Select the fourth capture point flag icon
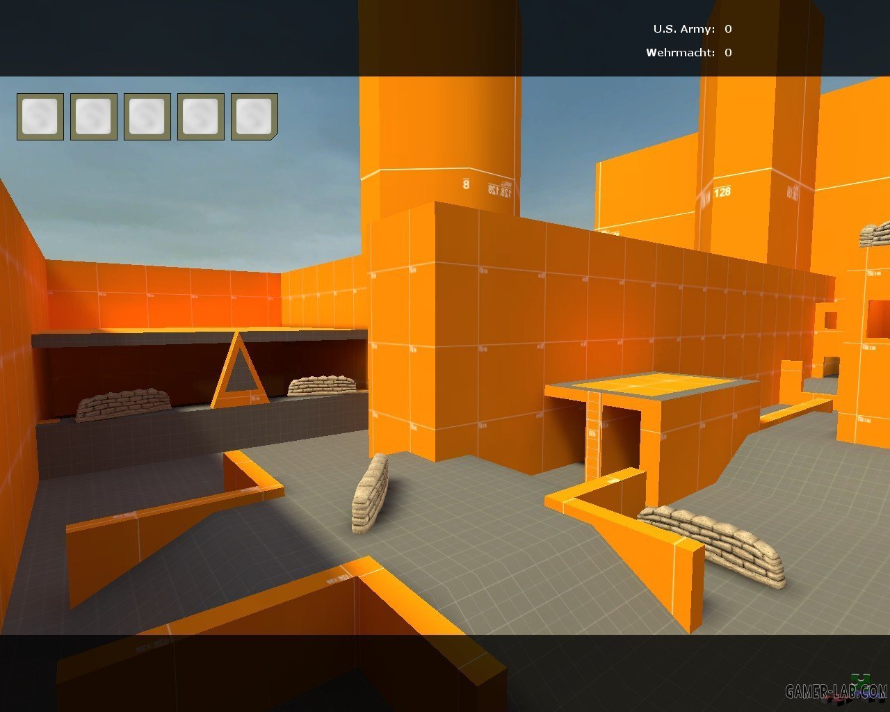890x712 pixels. pos(201,117)
